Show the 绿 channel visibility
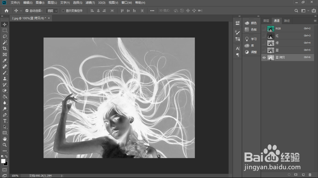 [264, 43]
